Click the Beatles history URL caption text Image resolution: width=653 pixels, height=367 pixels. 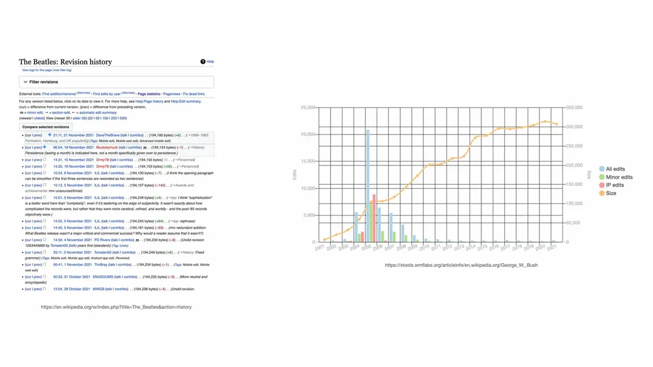pyautogui.click(x=116, y=307)
